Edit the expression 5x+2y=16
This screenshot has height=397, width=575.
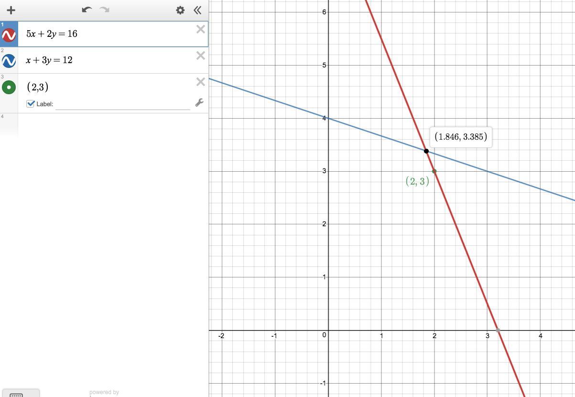52,33
